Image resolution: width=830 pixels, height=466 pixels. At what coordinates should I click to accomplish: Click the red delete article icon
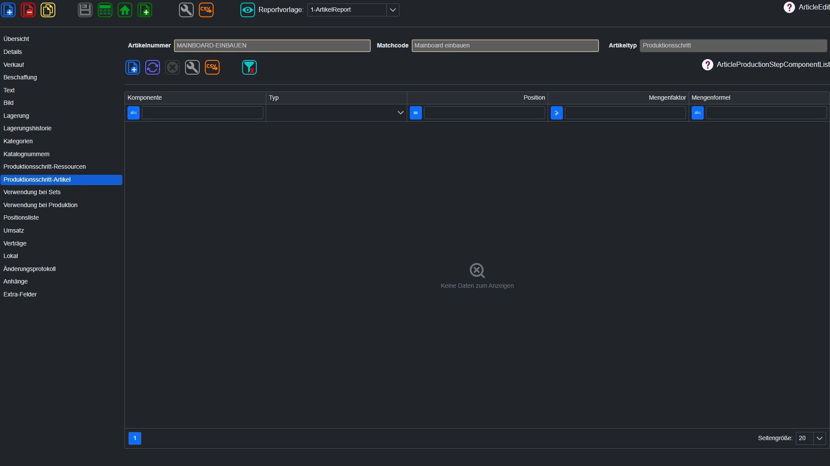pyautogui.click(x=28, y=10)
